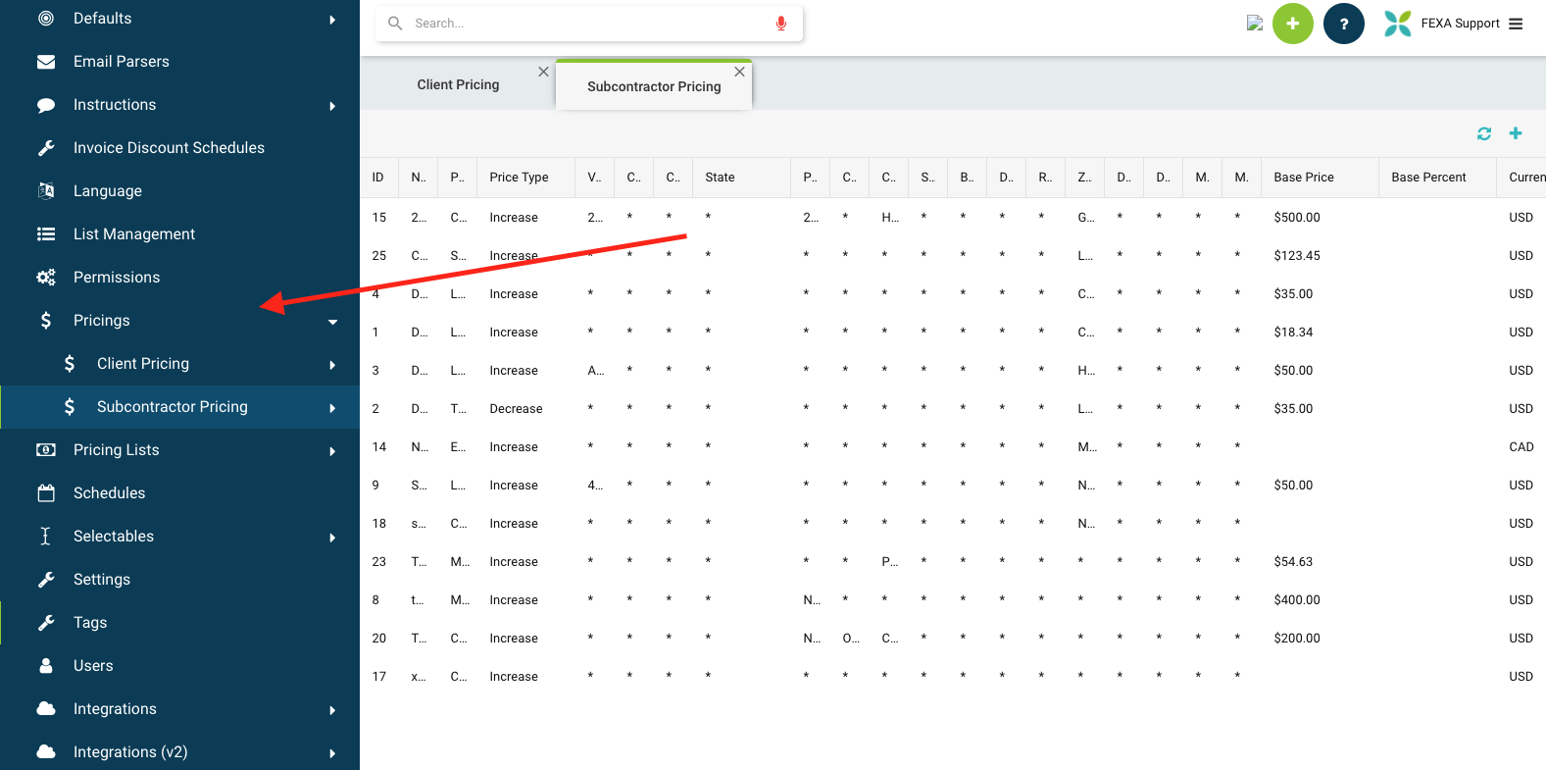This screenshot has height=770, width=1546.
Task: Select the Permissions gears icon
Action: [46, 278]
